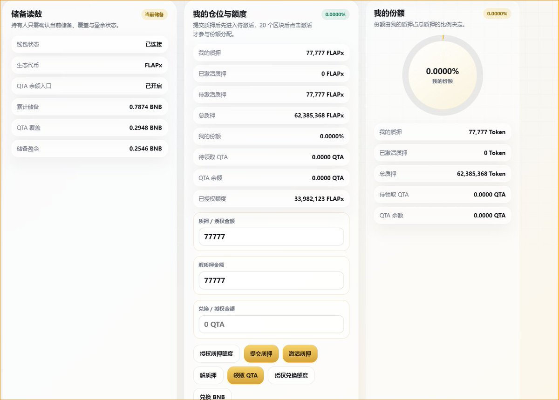The width and height of the screenshot is (559, 400).
Task: Click the QTA 覆盖 0.2948 BNB row
Action: [x=89, y=128]
